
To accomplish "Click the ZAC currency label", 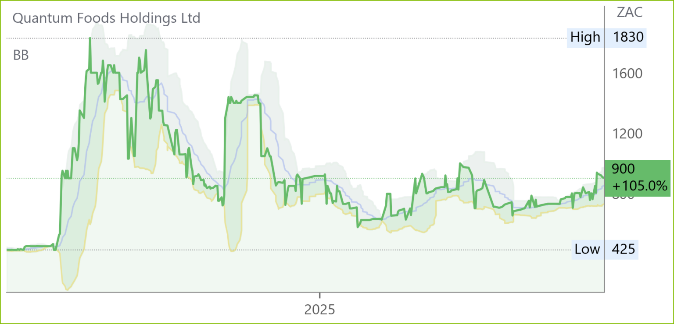I will pyautogui.click(x=630, y=12).
